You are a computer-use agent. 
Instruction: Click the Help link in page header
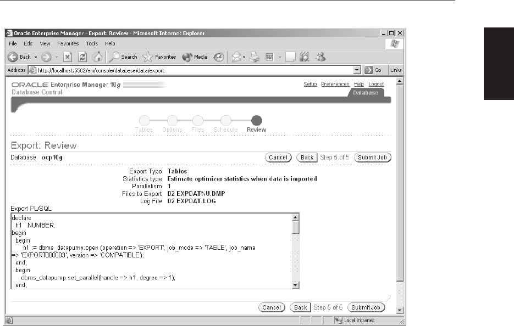[358, 84]
